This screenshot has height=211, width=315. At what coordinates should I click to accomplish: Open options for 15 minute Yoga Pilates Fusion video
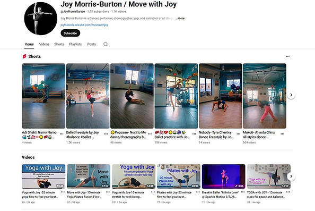[x=108, y=192]
